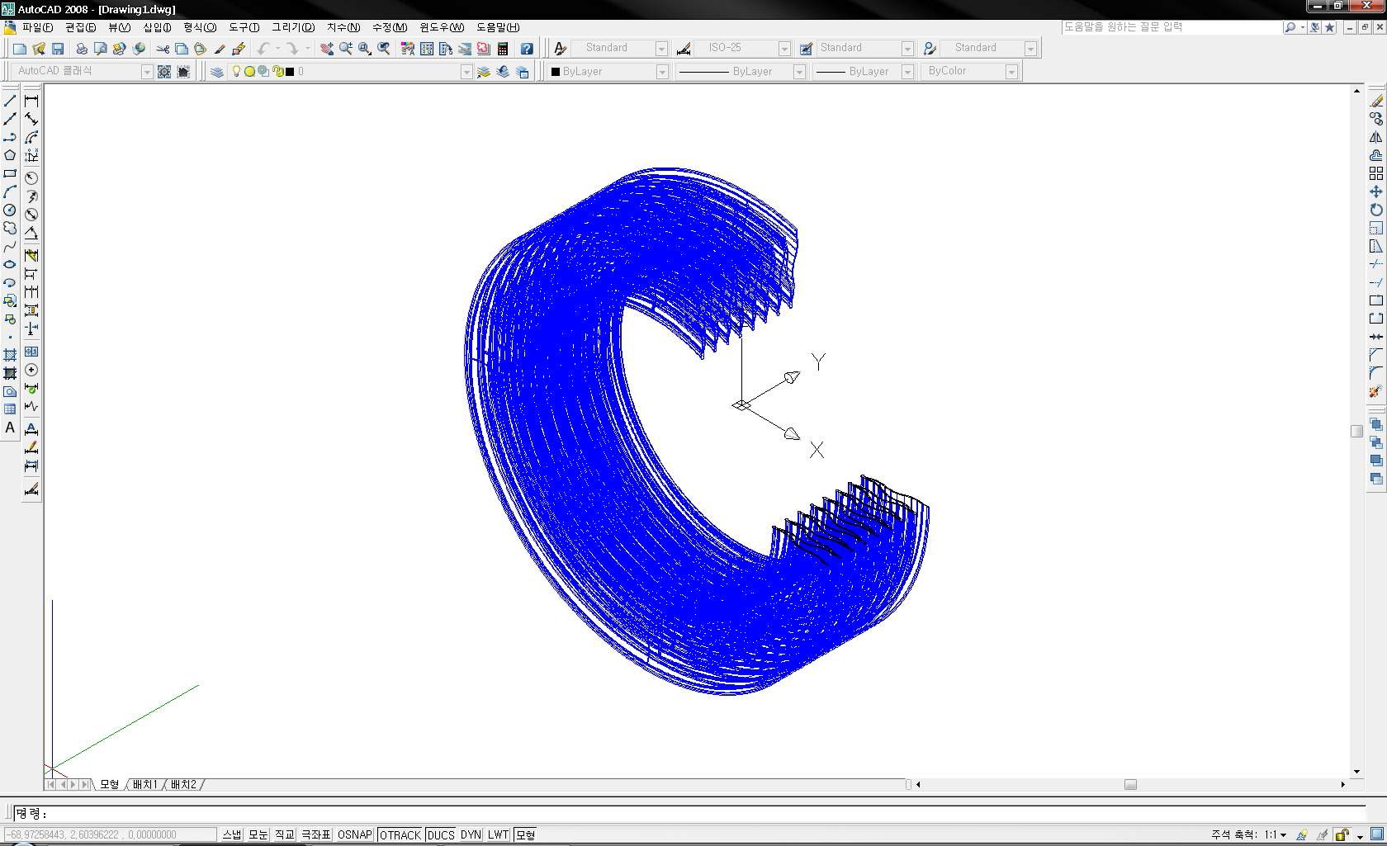Select the Center Mark dimension tool
The image size is (1387, 846).
(x=31, y=371)
